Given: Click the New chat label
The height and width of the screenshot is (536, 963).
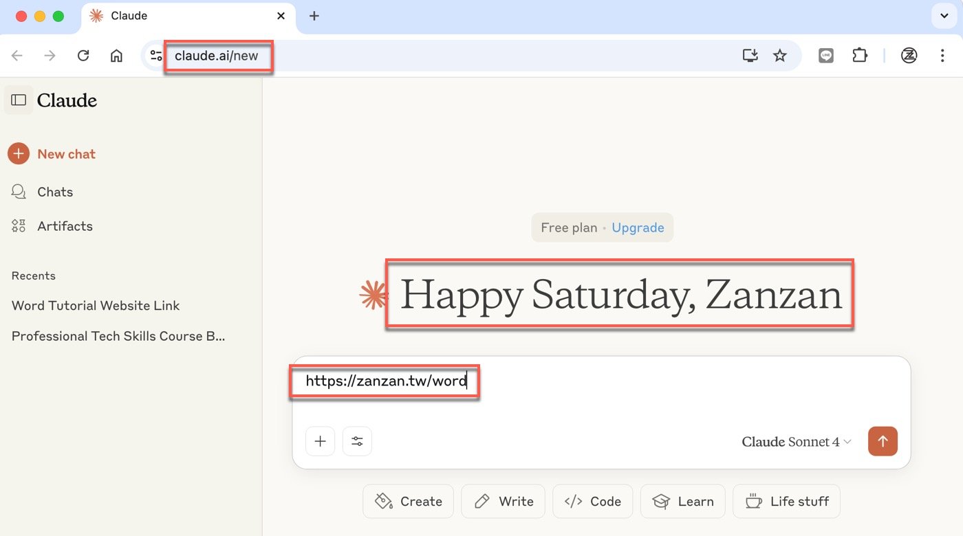Looking at the screenshot, I should (67, 154).
